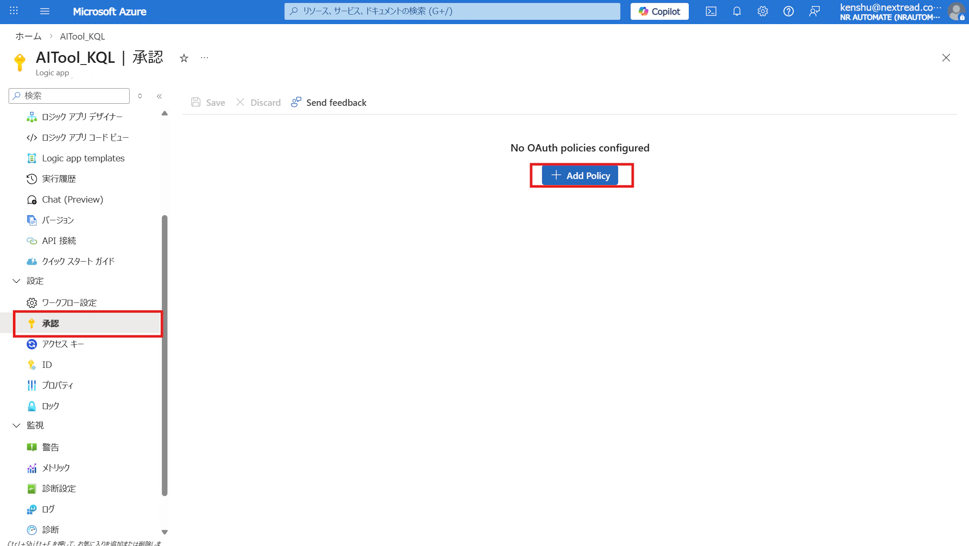Collapse sidebar with double chevron
Image resolution: width=969 pixels, height=546 pixels.
[159, 96]
